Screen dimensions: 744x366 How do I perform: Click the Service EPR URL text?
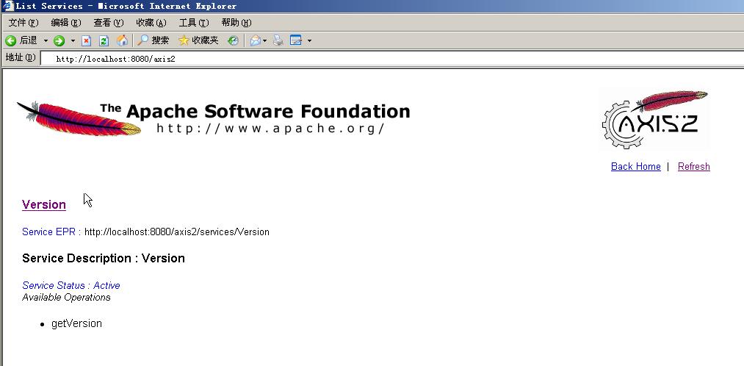pos(176,232)
